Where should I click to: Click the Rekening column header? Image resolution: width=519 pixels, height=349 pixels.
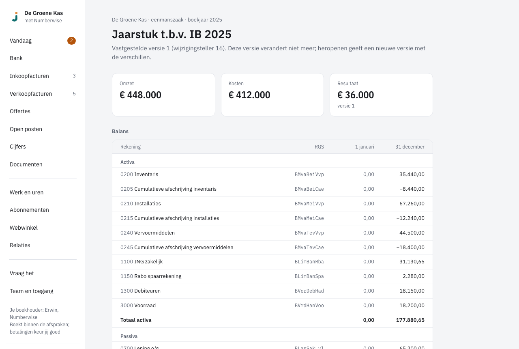tap(131, 147)
